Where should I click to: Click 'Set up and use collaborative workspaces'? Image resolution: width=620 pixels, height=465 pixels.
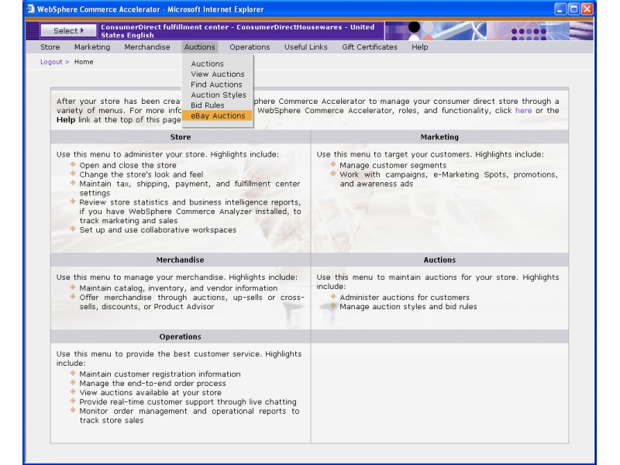coord(158,229)
